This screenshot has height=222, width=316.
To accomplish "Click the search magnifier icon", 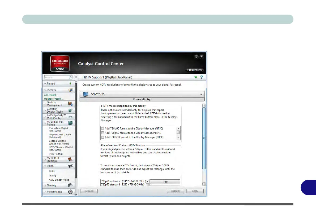I will (x=70, y=77).
